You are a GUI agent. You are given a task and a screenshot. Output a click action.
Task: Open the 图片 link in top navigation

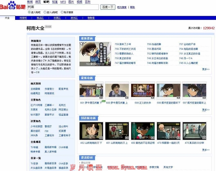click(x=71, y=2)
